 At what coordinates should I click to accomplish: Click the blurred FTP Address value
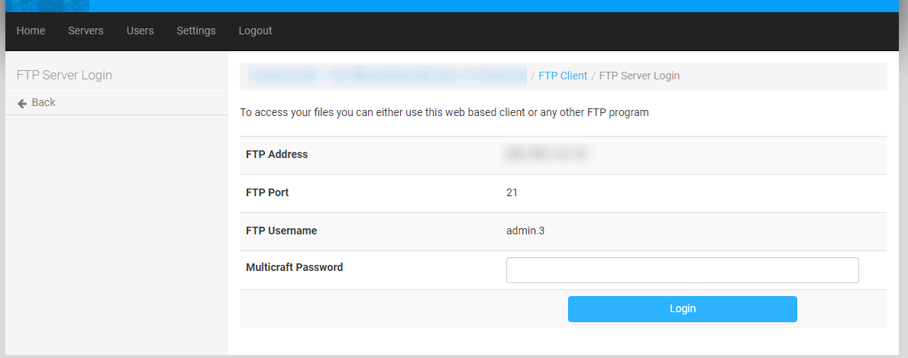tap(545, 154)
